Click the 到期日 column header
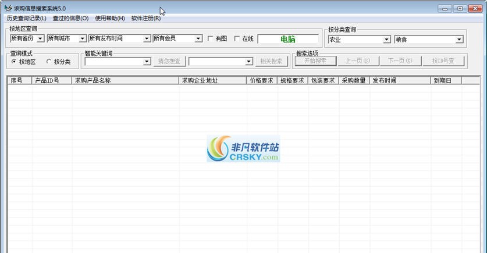The width and height of the screenshot is (487, 253). pos(446,80)
